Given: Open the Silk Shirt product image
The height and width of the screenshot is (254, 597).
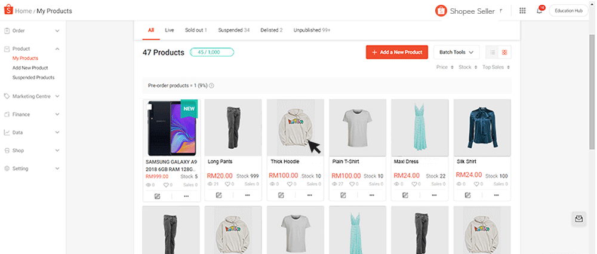Looking at the screenshot, I should click(482, 128).
